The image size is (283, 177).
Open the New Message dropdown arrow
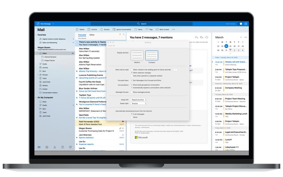53,24
